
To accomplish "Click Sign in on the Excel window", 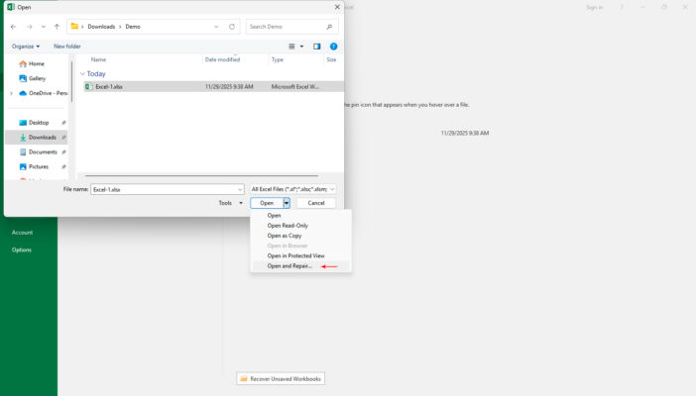I will 594,7.
